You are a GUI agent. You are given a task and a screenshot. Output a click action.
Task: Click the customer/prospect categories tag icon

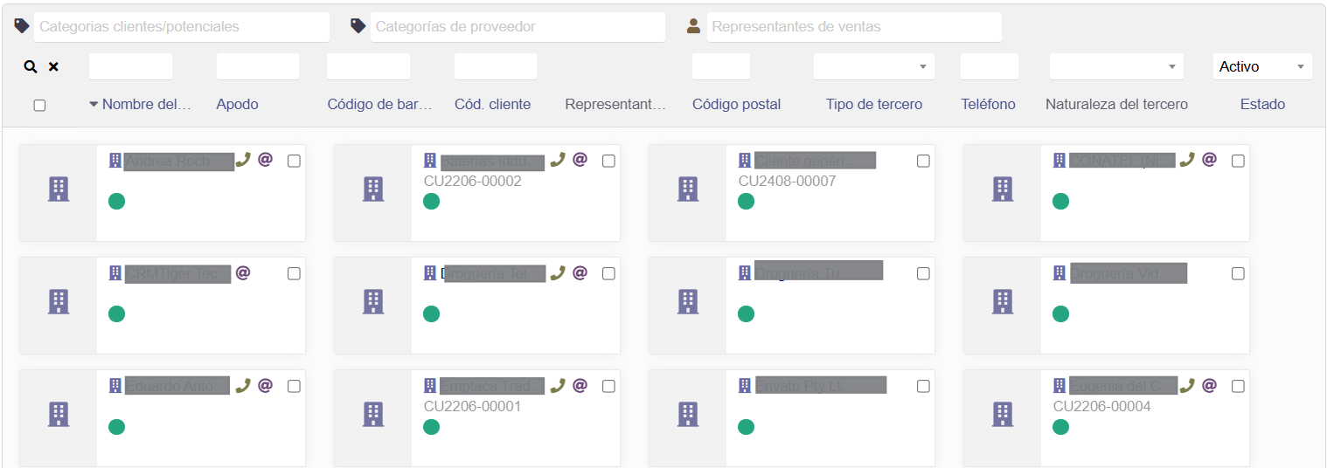(x=22, y=26)
